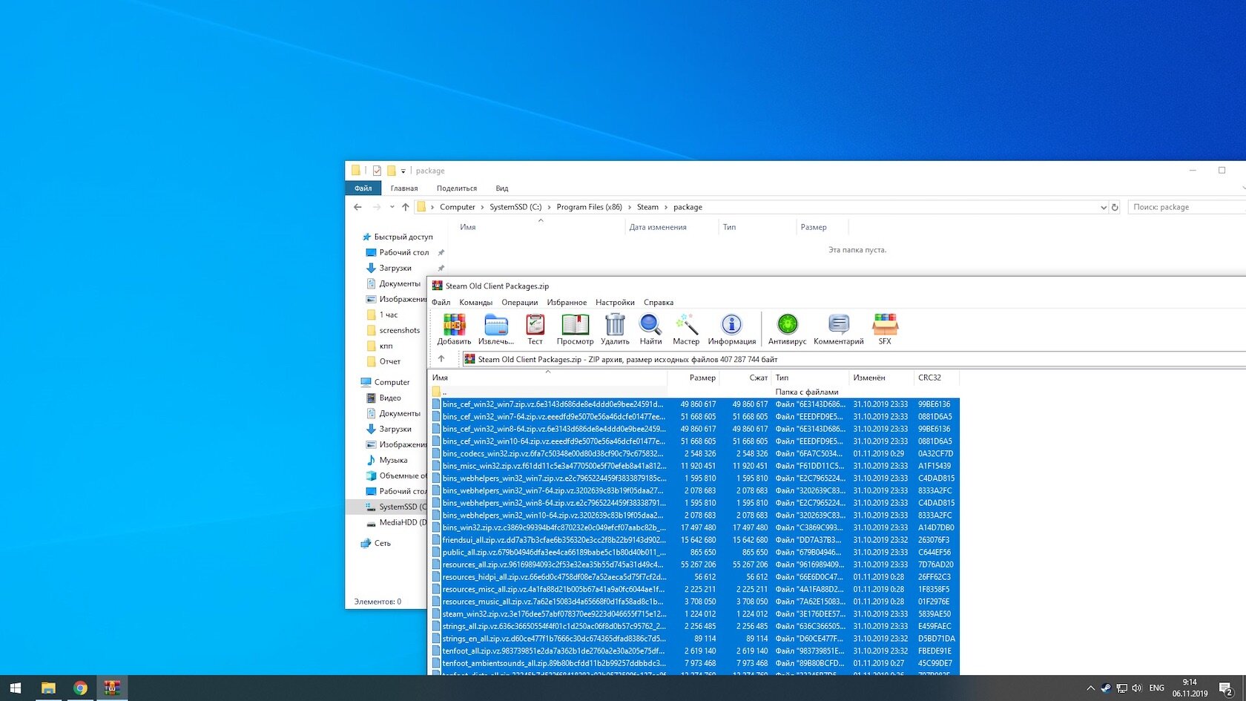The image size is (1246, 701).
Task: Click the Properties checkmark icon in Explorer title bar
Action: [377, 171]
